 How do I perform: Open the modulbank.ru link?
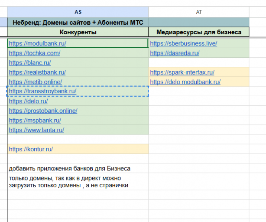click(x=38, y=43)
